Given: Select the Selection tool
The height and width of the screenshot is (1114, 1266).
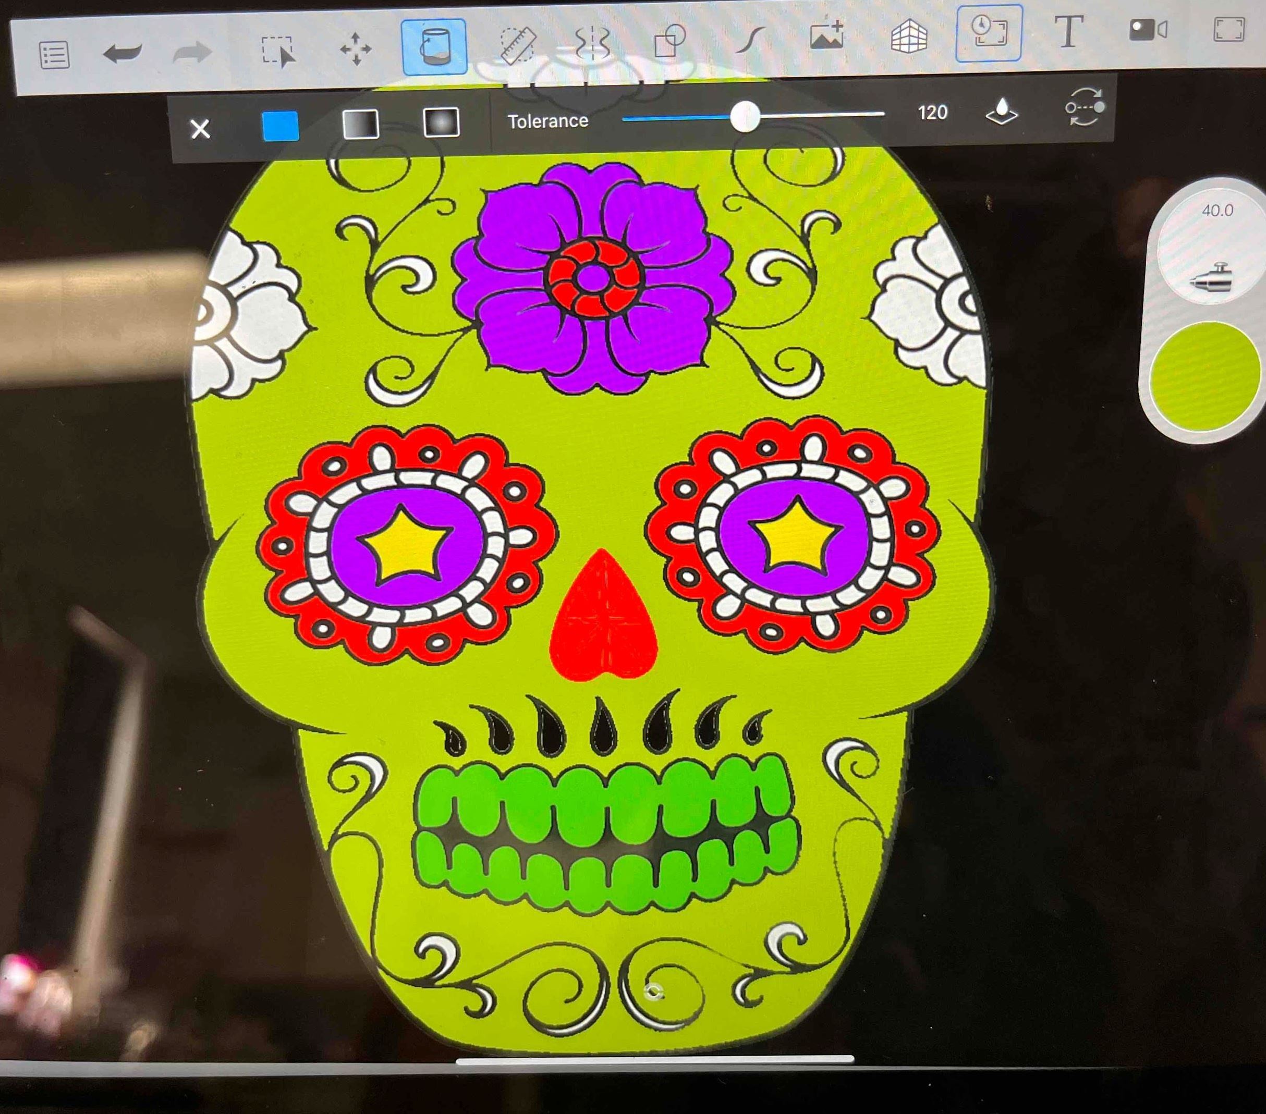Looking at the screenshot, I should pos(278,51).
